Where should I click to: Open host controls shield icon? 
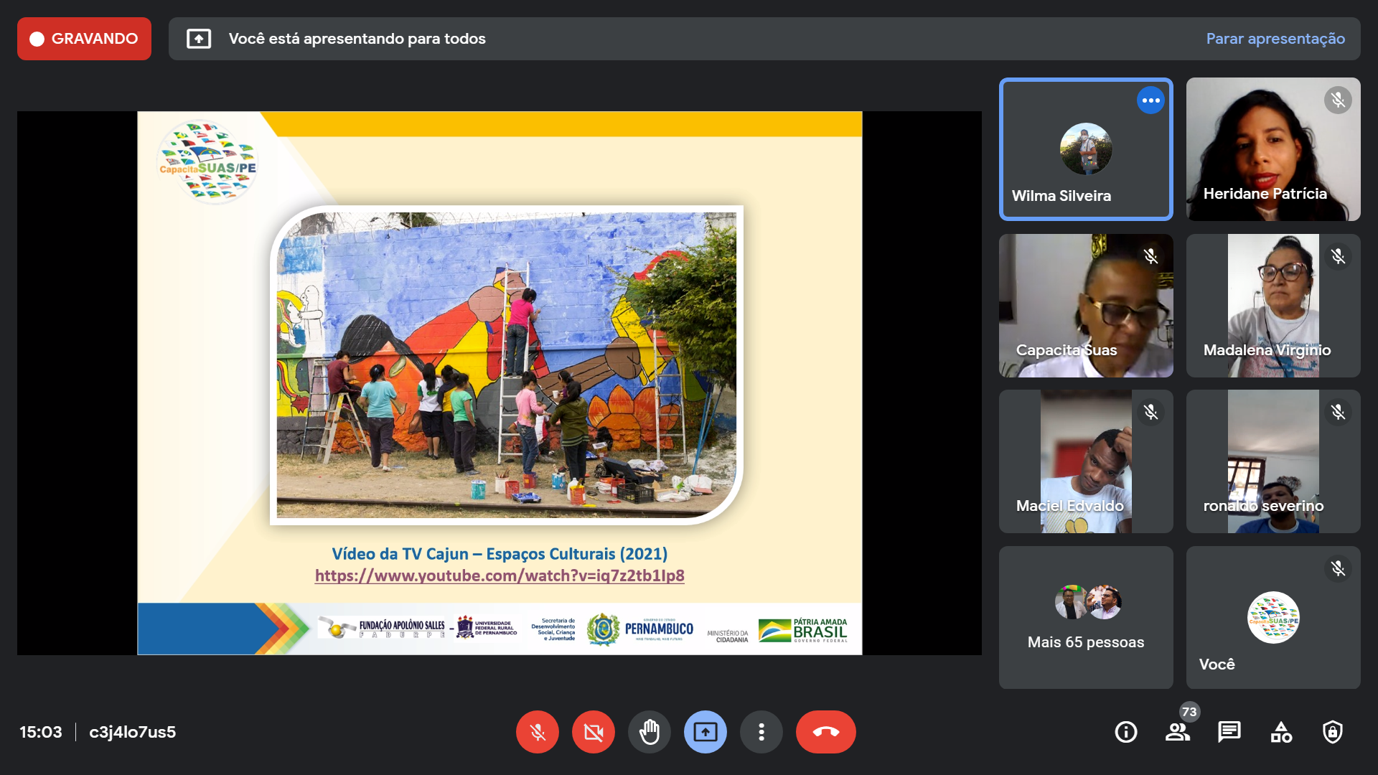(x=1333, y=732)
